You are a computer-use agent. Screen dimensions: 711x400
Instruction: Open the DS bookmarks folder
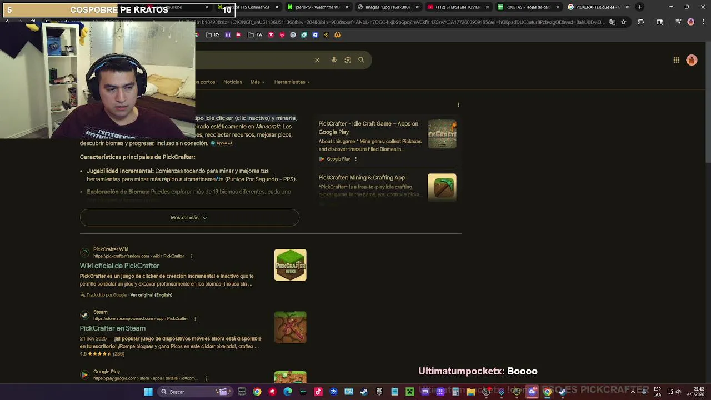213,35
